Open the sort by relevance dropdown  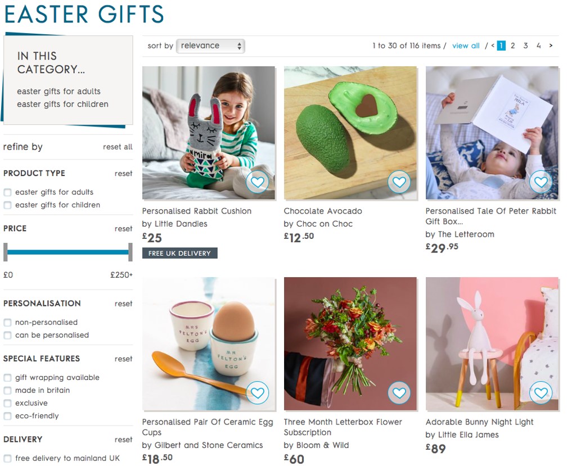210,46
